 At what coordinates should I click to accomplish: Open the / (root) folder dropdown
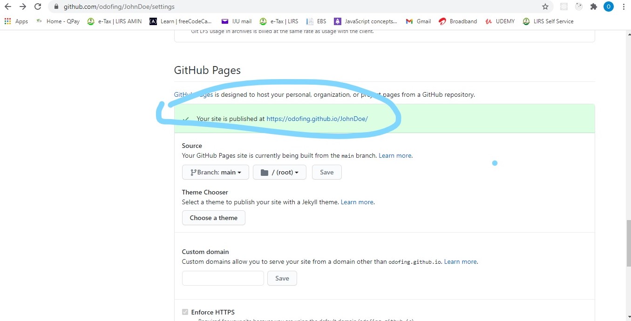tap(279, 172)
